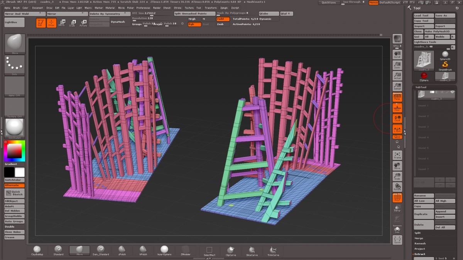The image size is (463, 260).
Task: Turn off the Floor grid
Action: click(x=397, y=107)
